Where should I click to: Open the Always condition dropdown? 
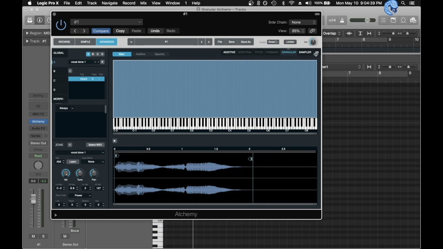[66, 108]
